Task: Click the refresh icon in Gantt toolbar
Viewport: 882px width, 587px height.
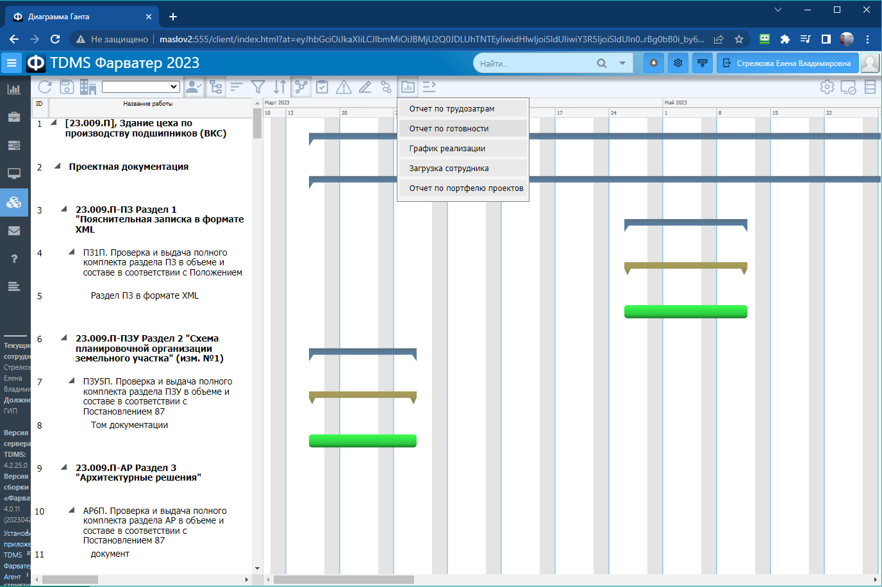Action: point(45,87)
